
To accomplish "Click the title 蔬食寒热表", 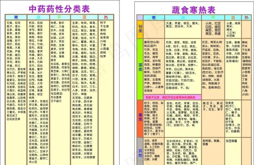I will [x=193, y=10].
